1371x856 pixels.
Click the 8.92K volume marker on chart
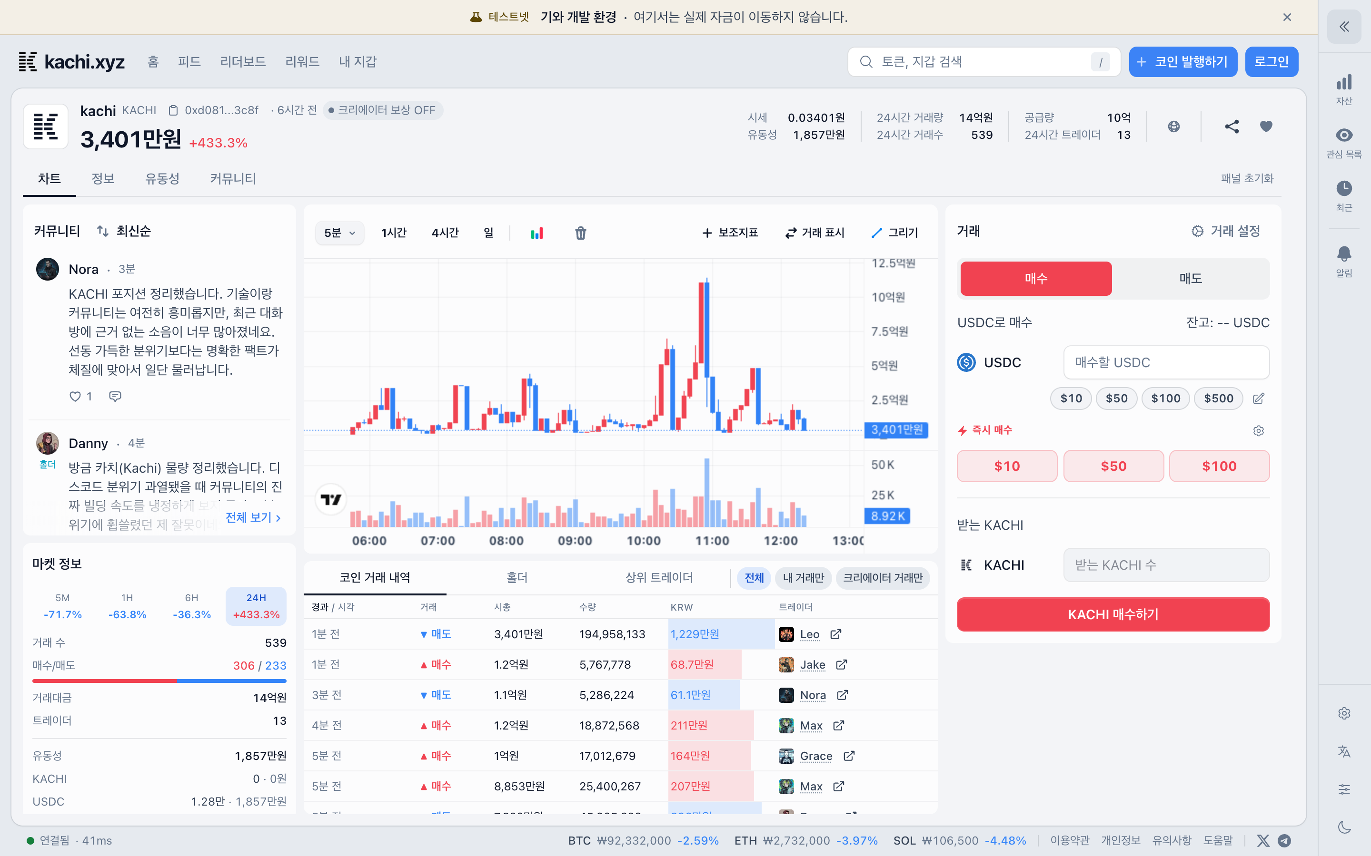887,516
